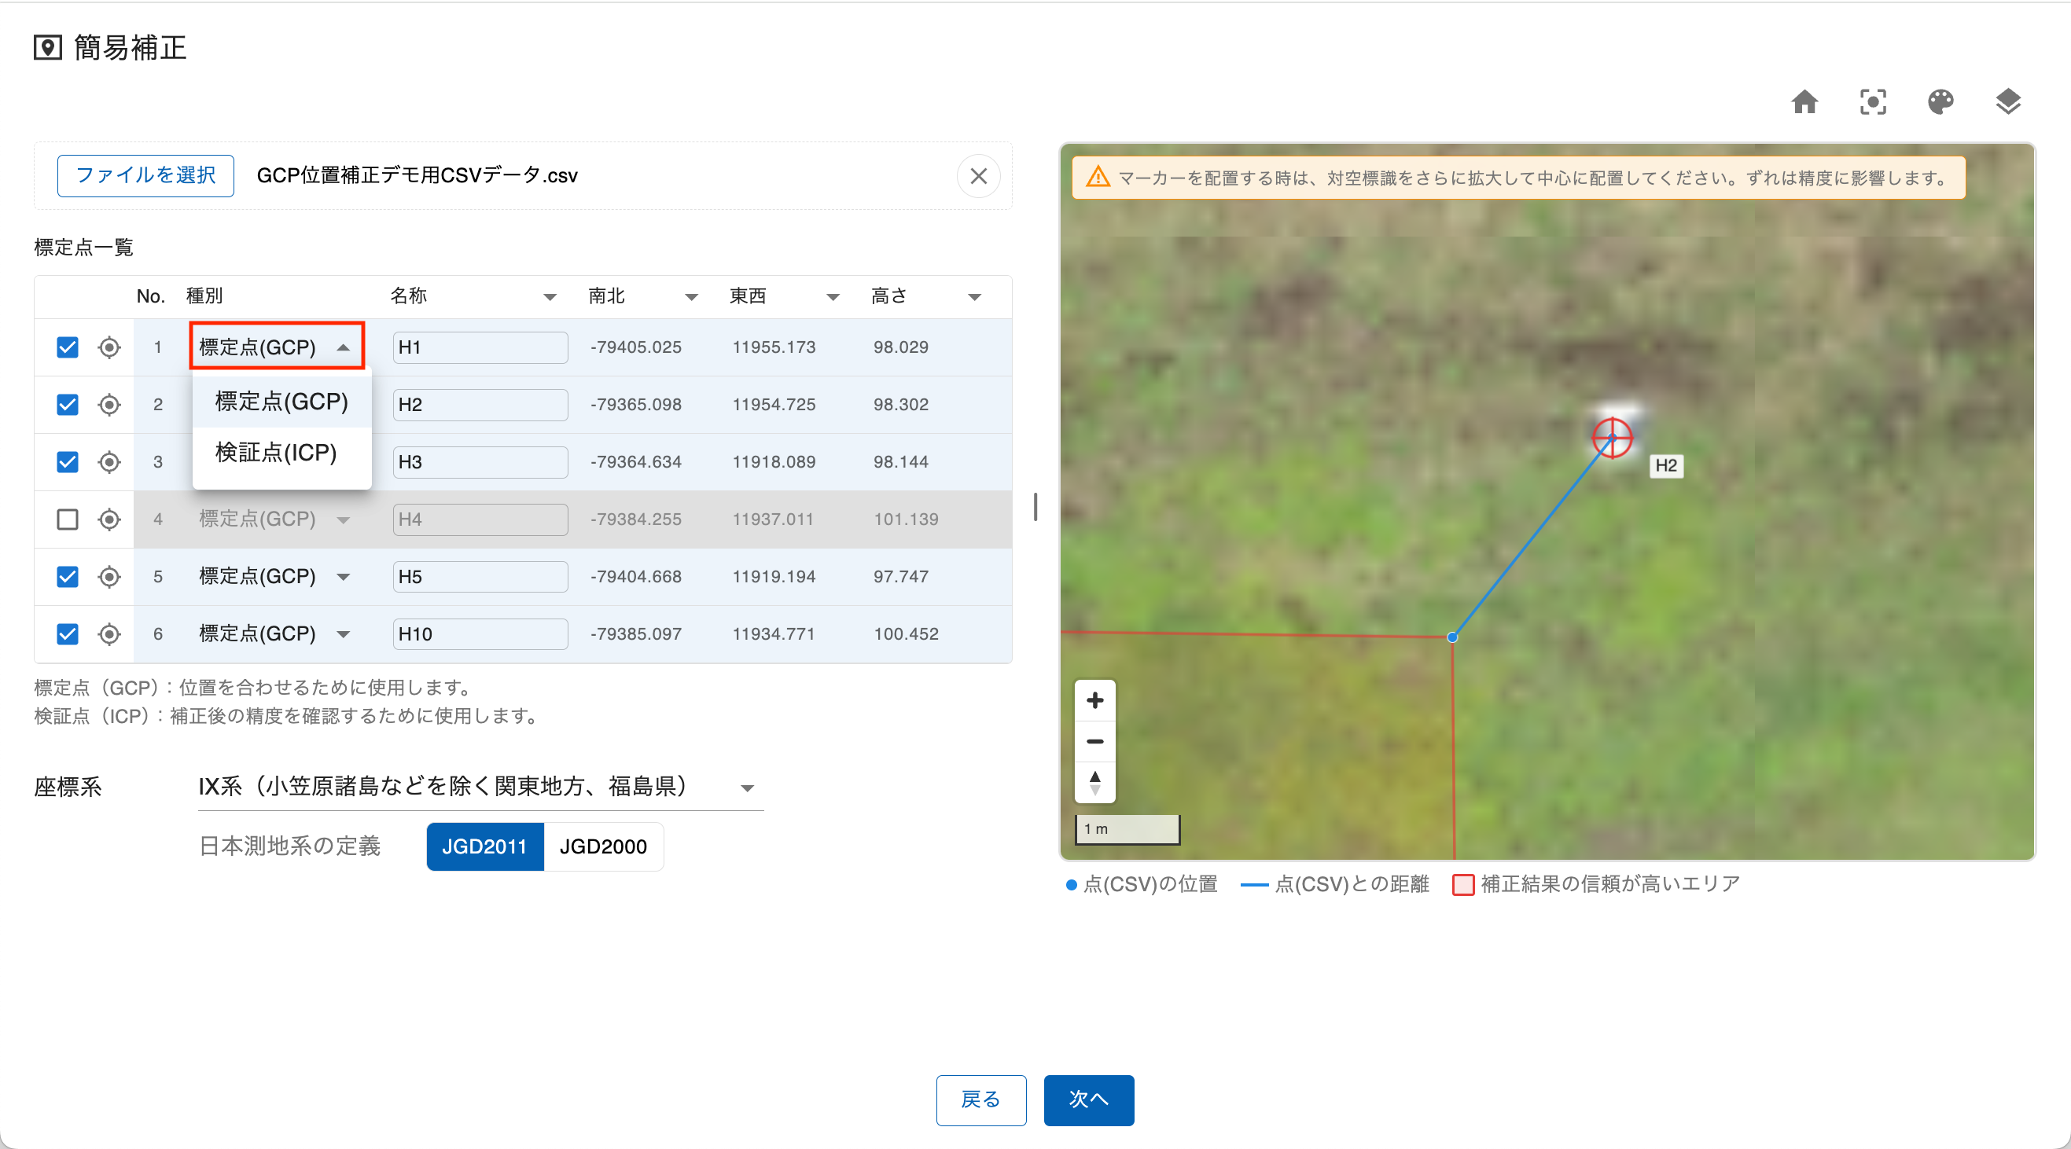Choose 標定点(GCP) in the dropdown list
Image resolution: width=2071 pixels, height=1149 pixels.
click(281, 401)
